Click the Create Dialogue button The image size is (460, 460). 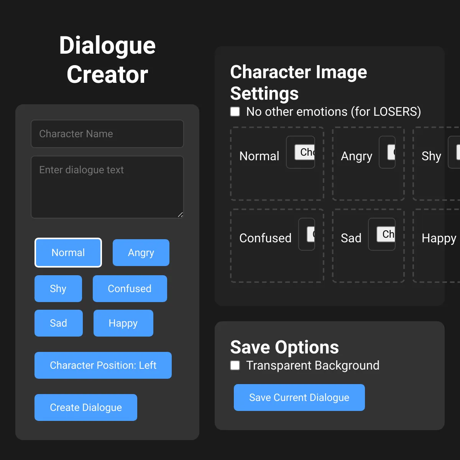[85, 407]
